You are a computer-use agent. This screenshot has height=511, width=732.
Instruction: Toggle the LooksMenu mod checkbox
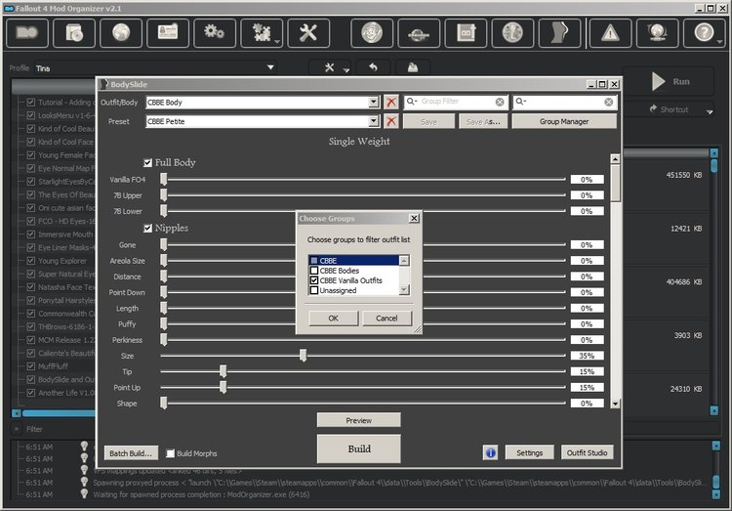click(x=31, y=115)
